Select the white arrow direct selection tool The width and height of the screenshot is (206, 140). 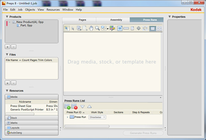73,28
